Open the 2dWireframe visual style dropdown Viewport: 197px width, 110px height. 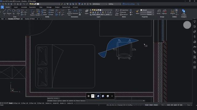tap(100, 4)
